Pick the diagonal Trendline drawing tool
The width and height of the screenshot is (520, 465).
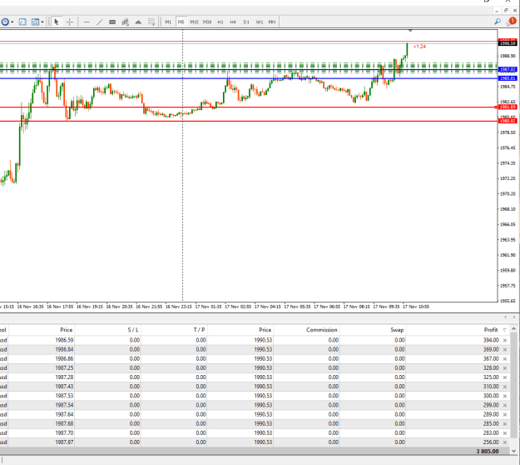point(99,22)
